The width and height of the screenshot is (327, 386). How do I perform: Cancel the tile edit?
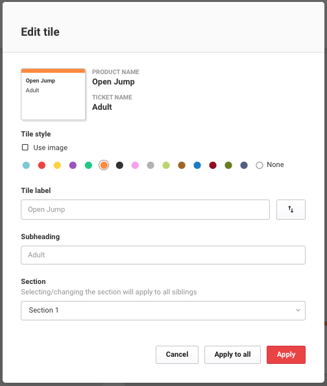[x=176, y=355]
